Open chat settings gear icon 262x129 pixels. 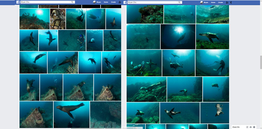click(254, 127)
